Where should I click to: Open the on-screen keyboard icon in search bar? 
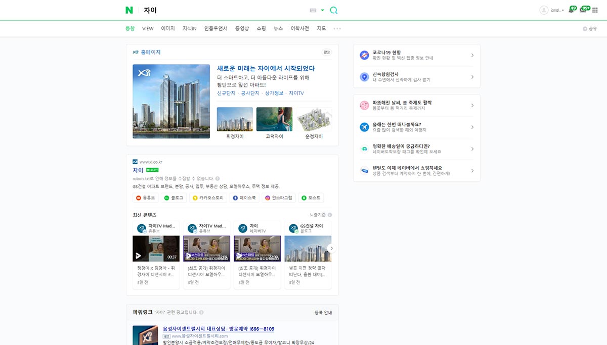pos(313,10)
